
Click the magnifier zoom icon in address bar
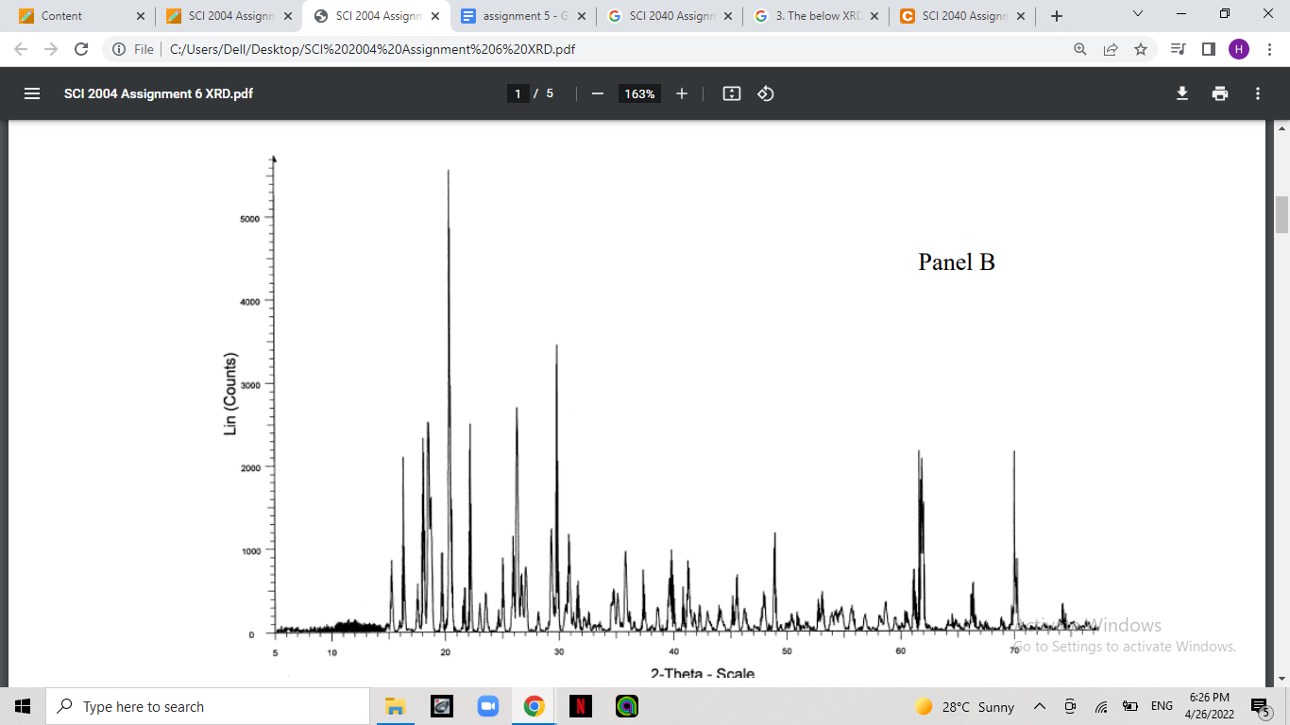click(1080, 49)
